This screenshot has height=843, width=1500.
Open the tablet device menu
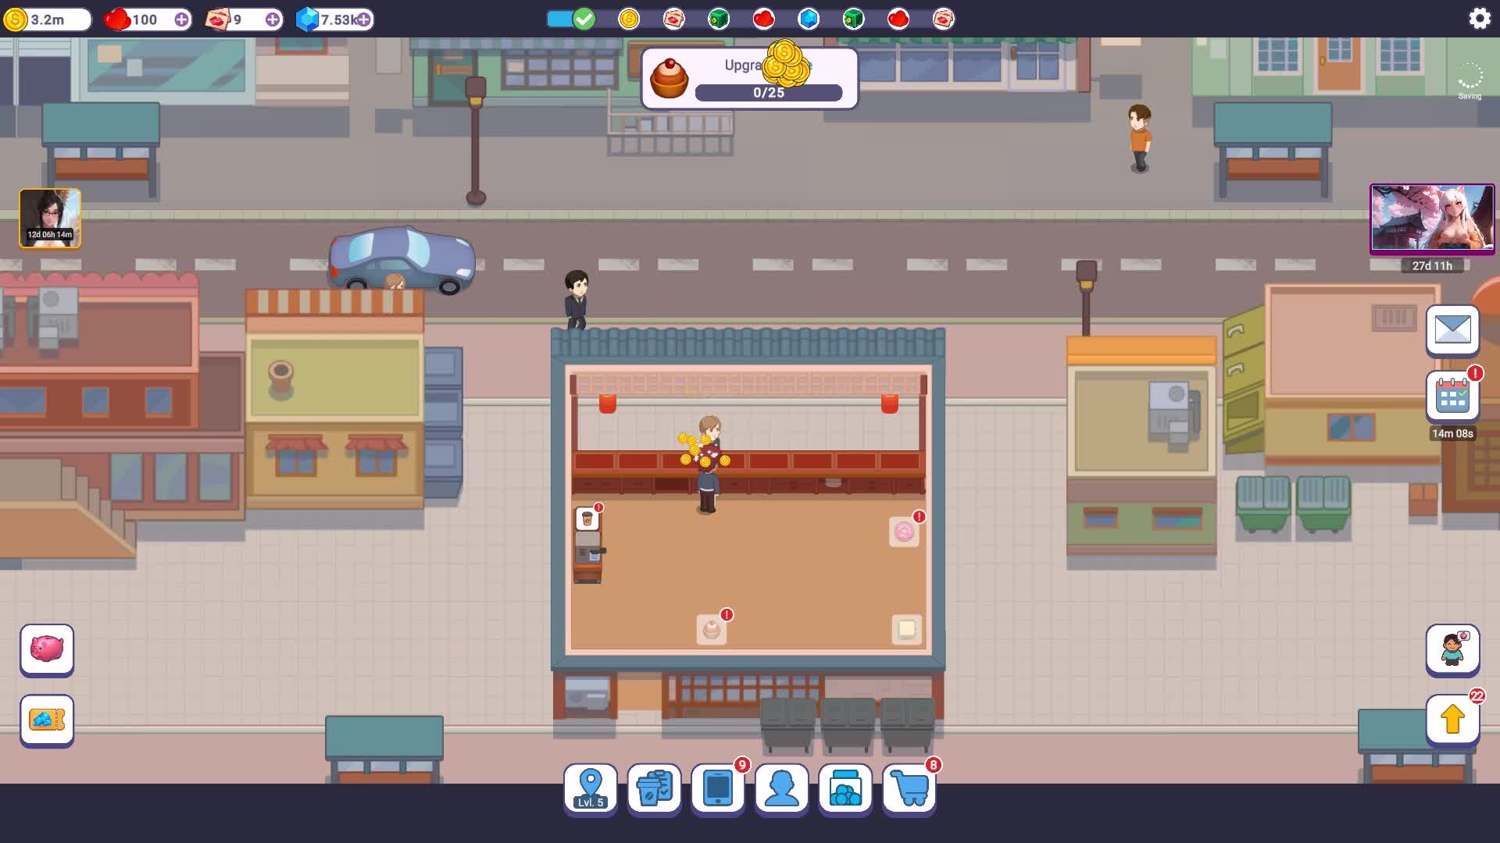coord(717,788)
